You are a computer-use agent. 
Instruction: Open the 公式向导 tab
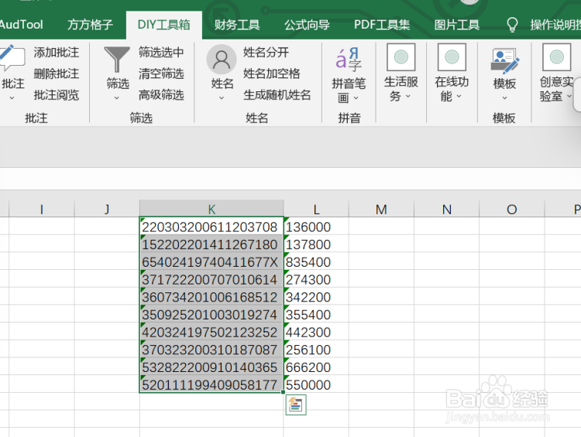(307, 25)
